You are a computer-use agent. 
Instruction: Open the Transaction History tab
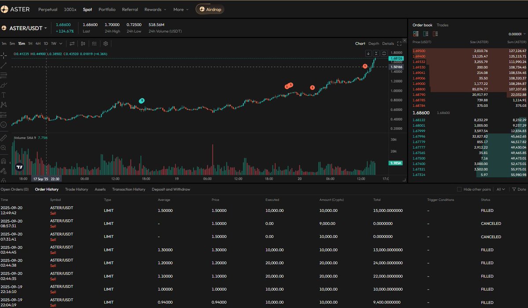pyautogui.click(x=128, y=189)
